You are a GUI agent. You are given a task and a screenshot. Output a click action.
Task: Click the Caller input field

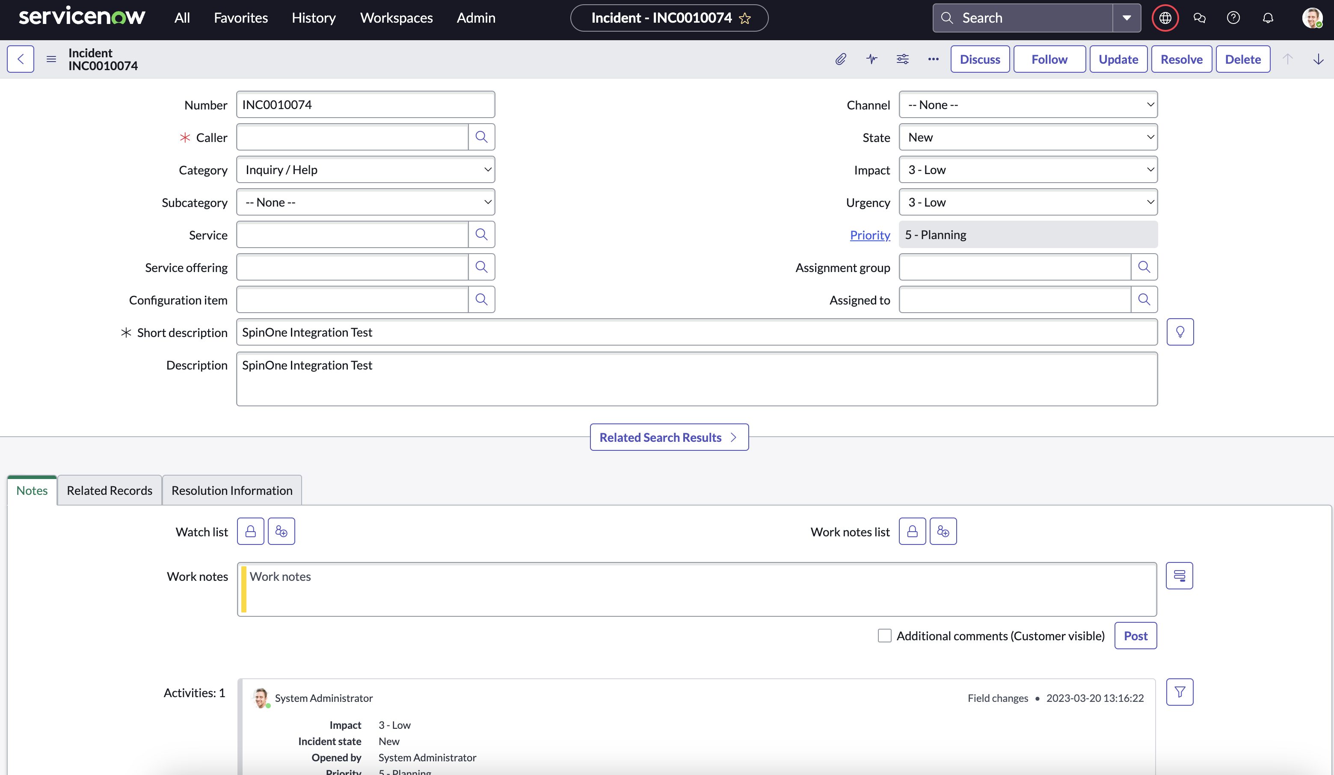(352, 137)
